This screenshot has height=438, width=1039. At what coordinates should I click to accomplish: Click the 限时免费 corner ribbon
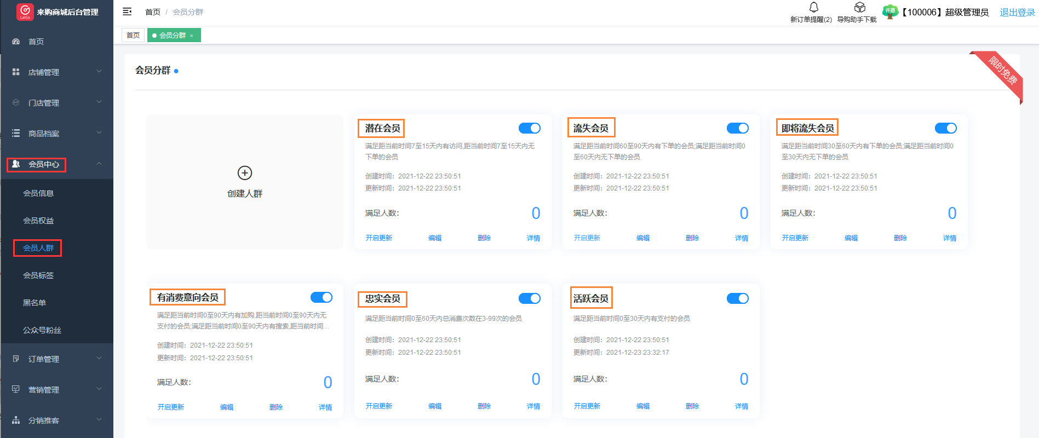coord(1003,71)
